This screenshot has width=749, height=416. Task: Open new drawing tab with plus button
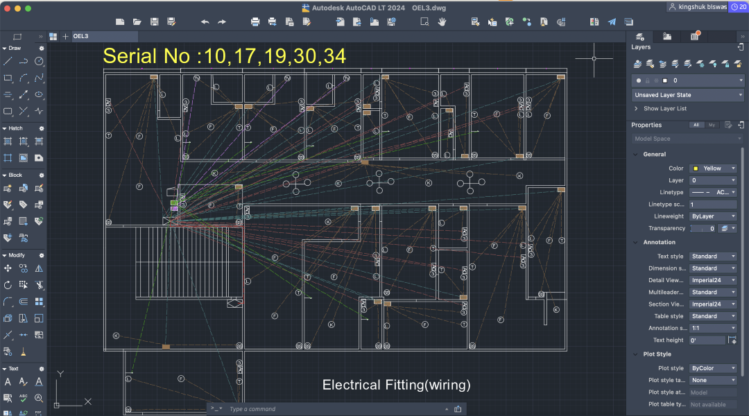[65, 36]
